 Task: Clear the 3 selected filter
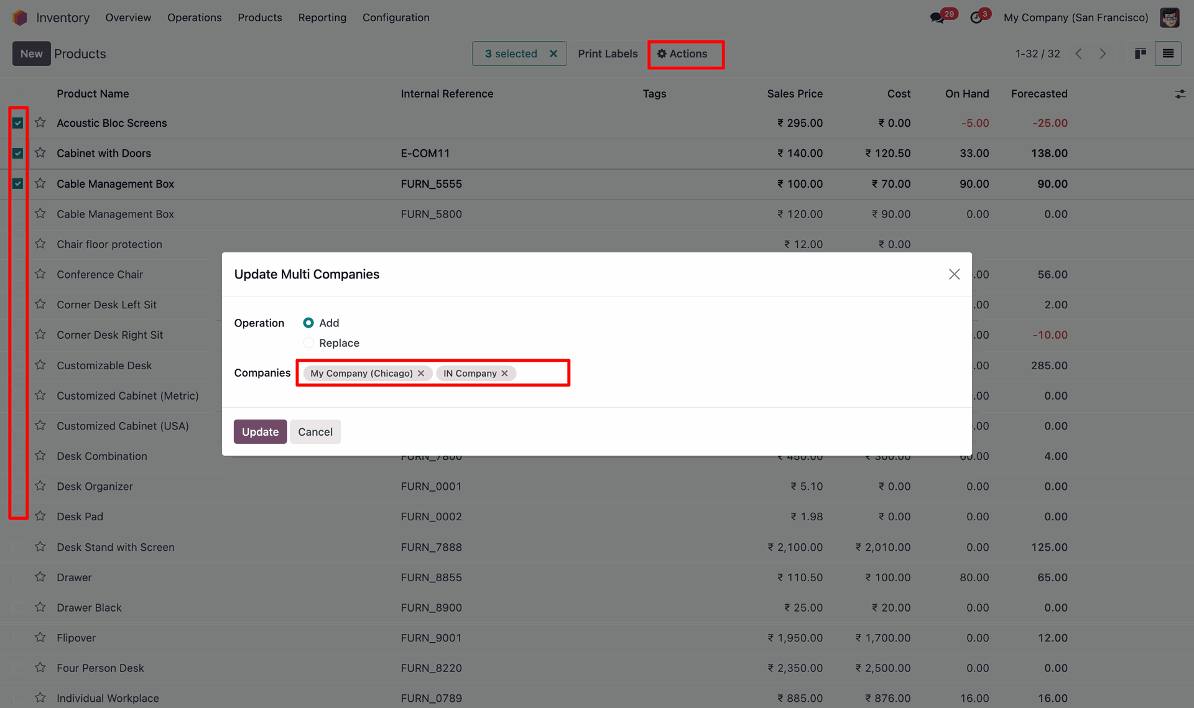click(x=553, y=53)
